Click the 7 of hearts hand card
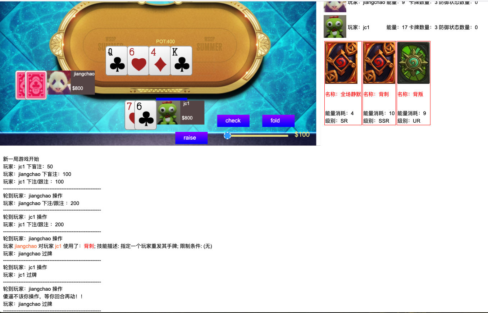The width and height of the screenshot is (488, 313). point(129,115)
